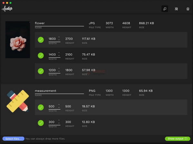
Task: Click the stepper arrows beside 1800 width
Action: coord(59,39)
